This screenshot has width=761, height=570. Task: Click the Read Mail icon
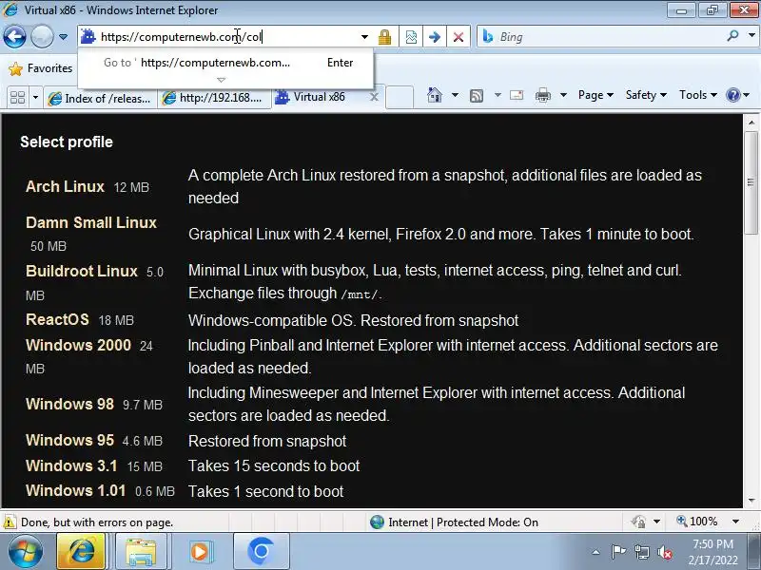517,95
